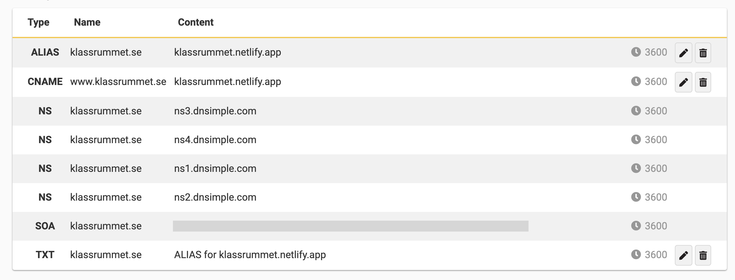Click the clock icon on the ALIAS row

coord(636,52)
